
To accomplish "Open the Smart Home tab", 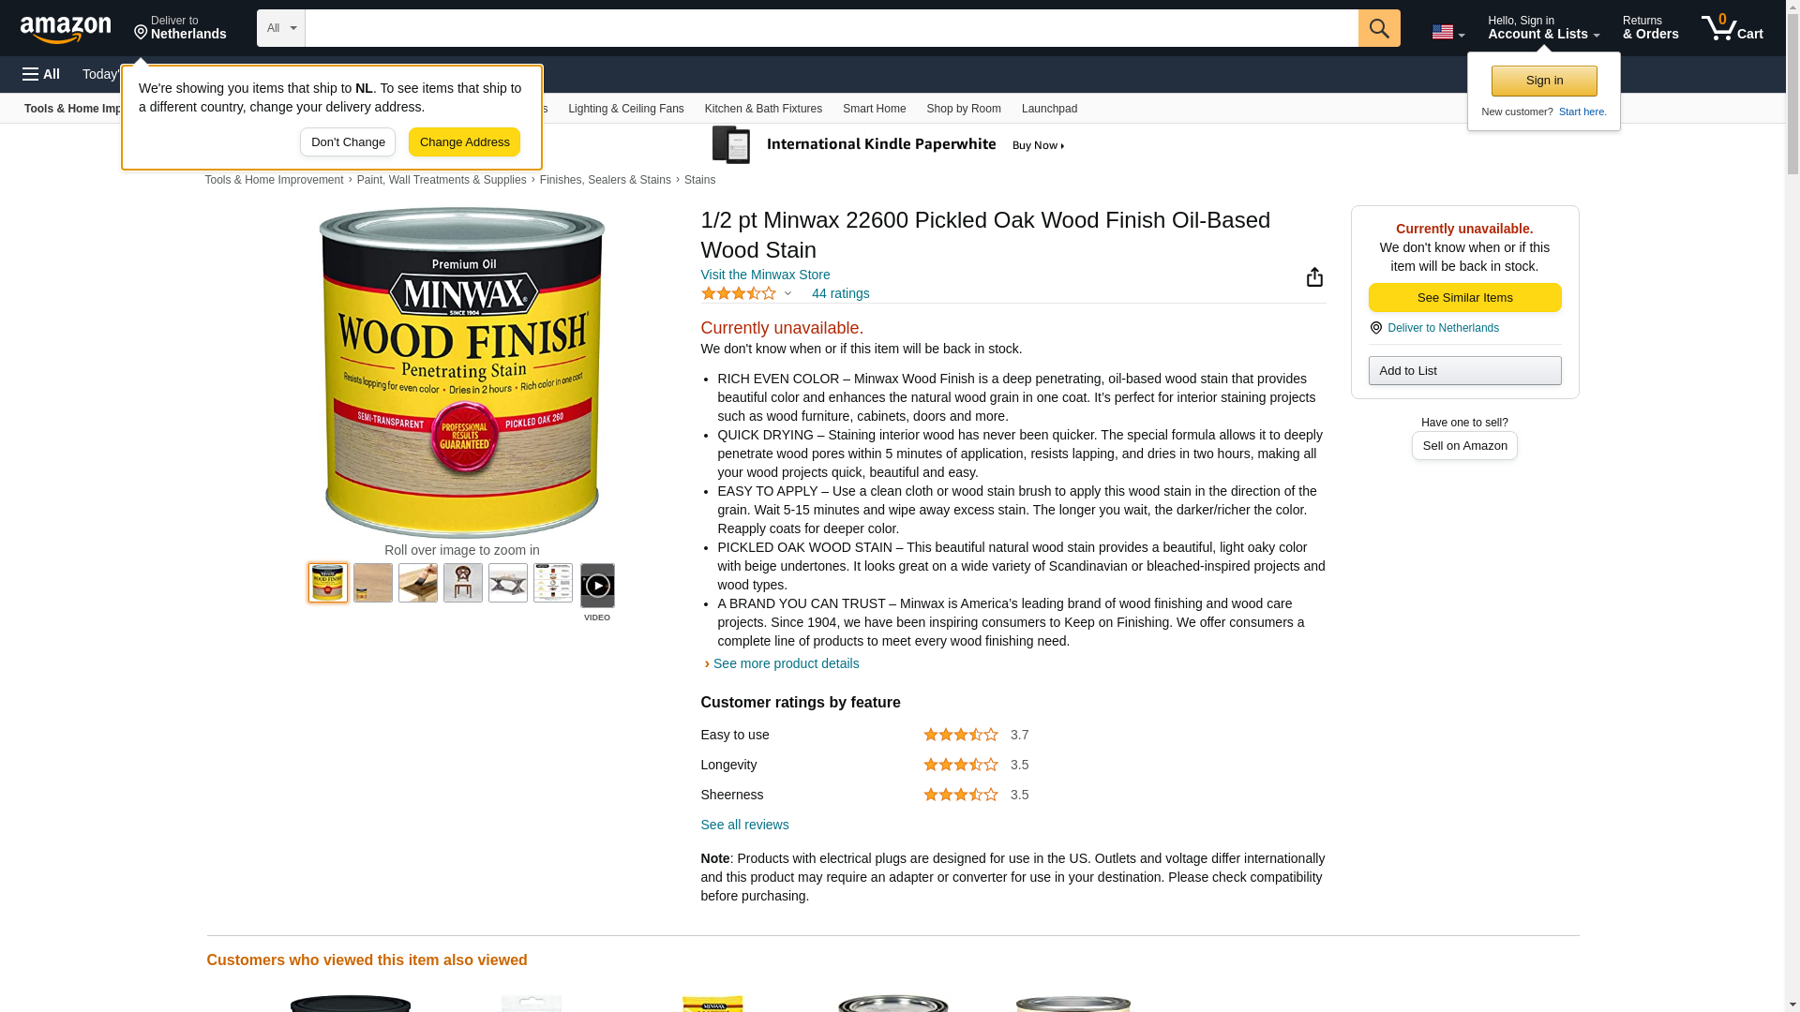I will point(874,109).
